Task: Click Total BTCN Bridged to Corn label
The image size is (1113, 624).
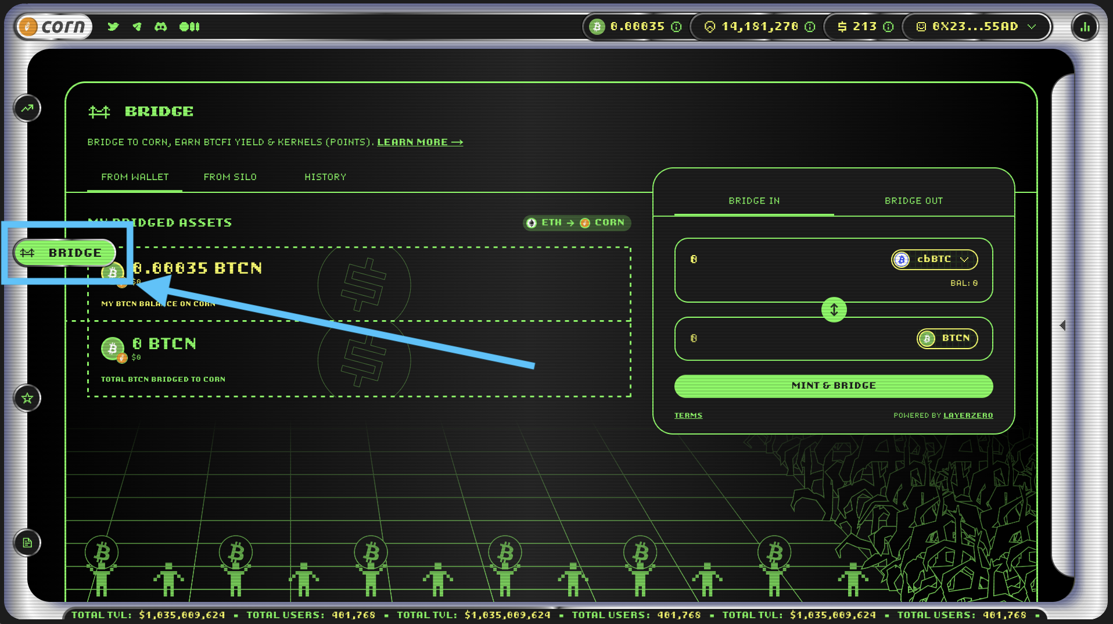Action: (x=163, y=379)
